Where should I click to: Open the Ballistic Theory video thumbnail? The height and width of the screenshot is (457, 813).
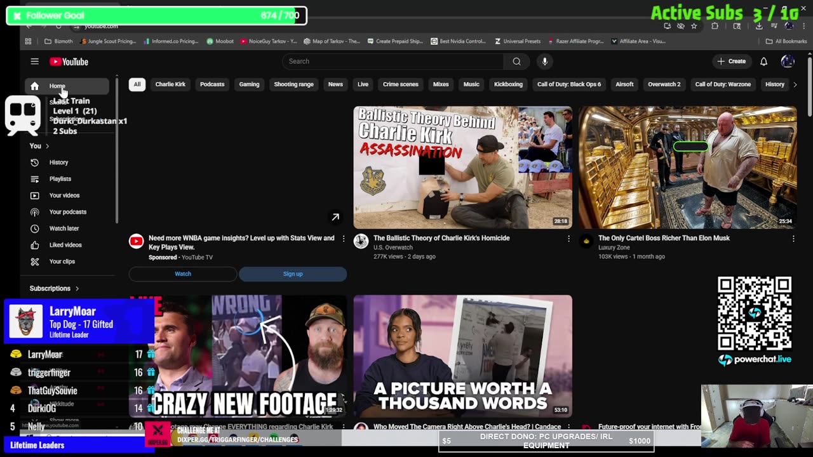pos(462,167)
